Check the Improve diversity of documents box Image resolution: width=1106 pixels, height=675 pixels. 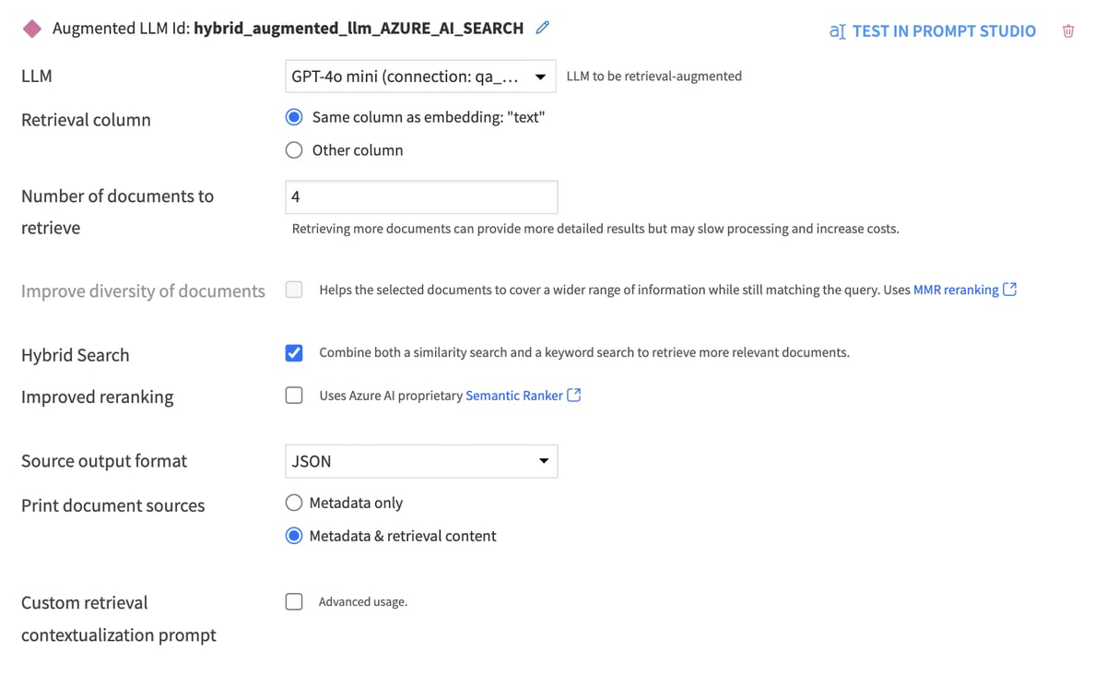point(294,290)
